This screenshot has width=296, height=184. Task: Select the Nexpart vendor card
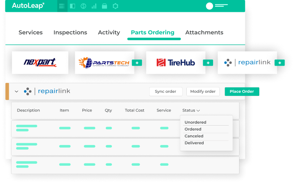pos(40,63)
